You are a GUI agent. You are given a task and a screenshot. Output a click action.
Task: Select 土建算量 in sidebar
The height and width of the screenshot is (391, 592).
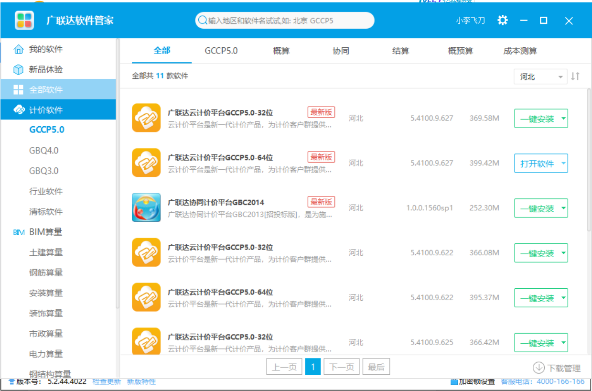coord(46,252)
